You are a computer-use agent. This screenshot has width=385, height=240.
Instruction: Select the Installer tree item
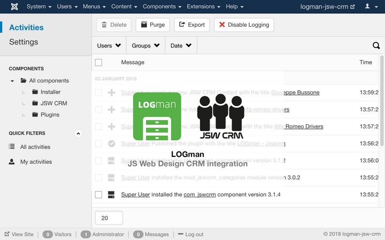(x=50, y=92)
